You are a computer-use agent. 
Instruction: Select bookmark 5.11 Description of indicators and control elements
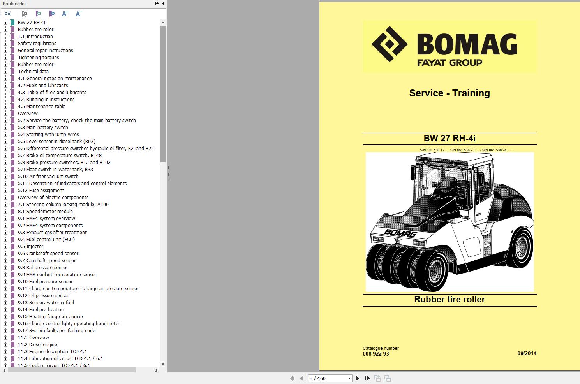[x=72, y=184]
